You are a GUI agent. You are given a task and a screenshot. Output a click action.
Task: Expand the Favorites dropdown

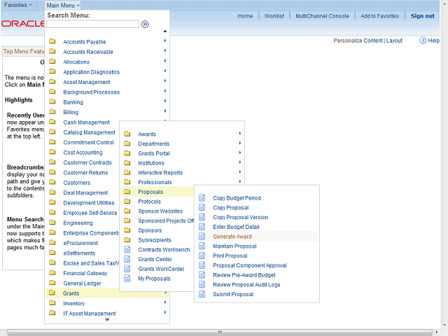[x=18, y=5]
